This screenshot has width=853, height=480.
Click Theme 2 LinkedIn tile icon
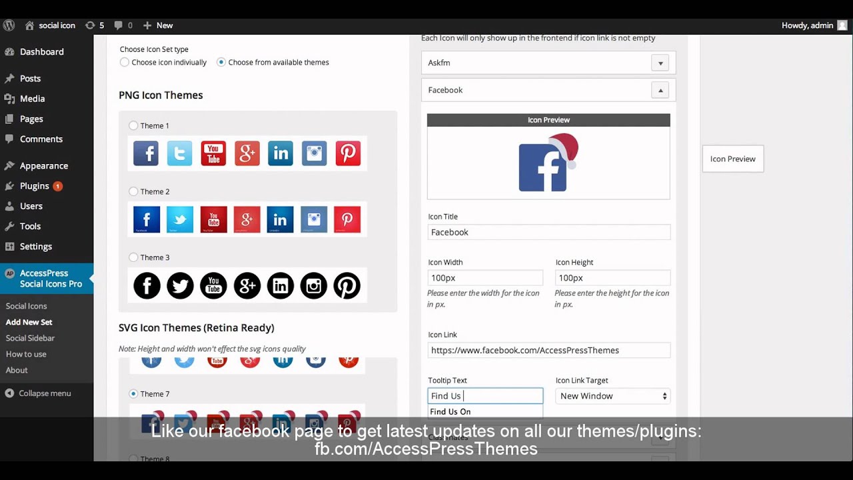point(280,219)
